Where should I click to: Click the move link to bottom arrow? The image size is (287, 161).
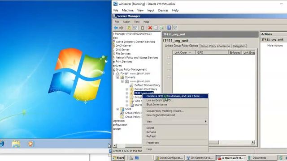tap(169, 77)
